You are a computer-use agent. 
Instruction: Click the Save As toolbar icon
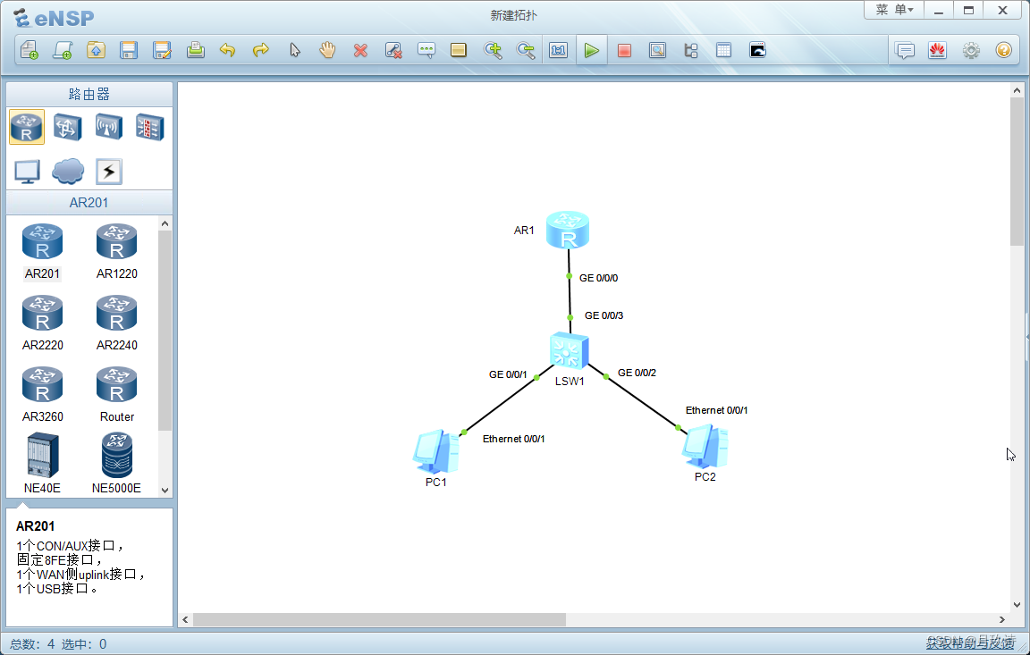point(162,51)
